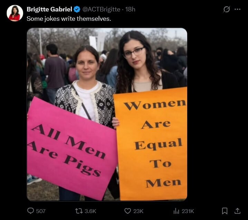Click the share upload icon
248x220 pixels.
click(237, 211)
